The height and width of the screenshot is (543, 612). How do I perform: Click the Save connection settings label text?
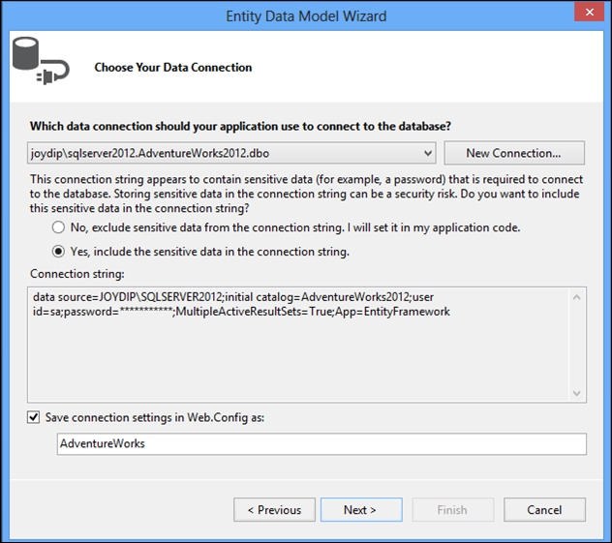(155, 417)
